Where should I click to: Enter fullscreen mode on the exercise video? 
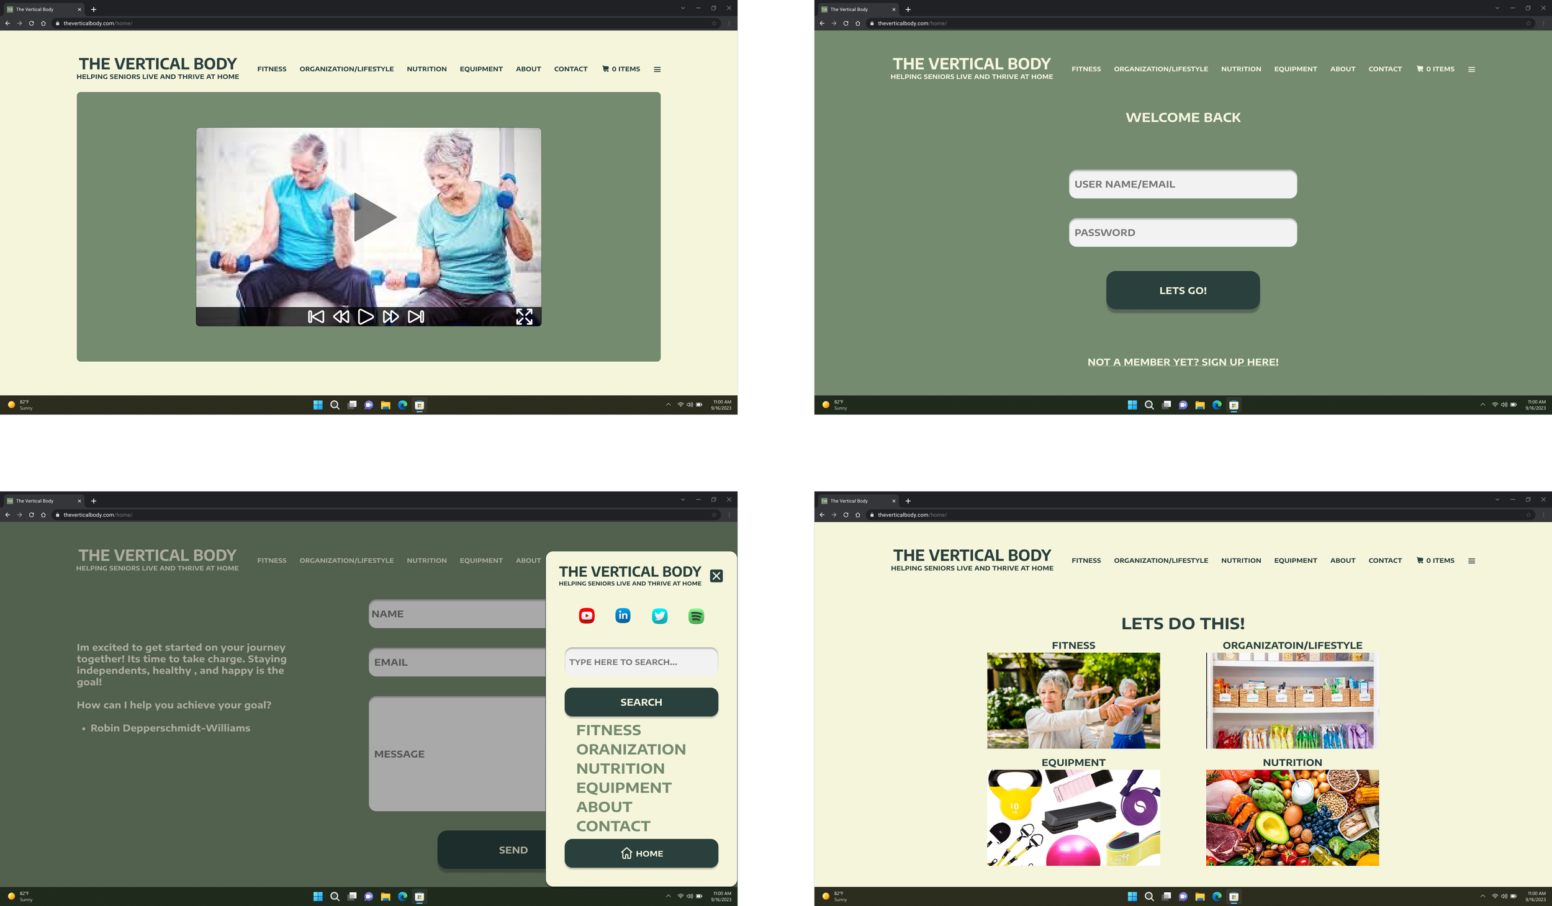click(x=524, y=317)
